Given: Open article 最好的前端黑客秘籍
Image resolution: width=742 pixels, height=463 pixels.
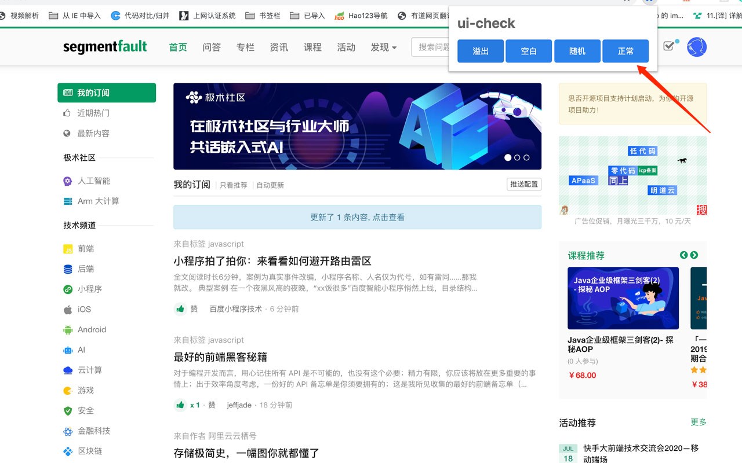Looking at the screenshot, I should 220,357.
